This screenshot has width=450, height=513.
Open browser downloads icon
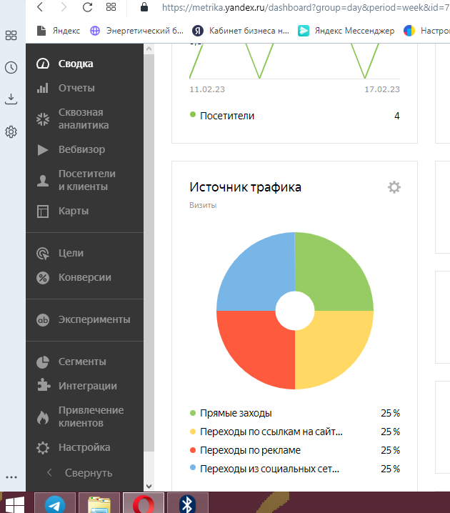[11, 99]
